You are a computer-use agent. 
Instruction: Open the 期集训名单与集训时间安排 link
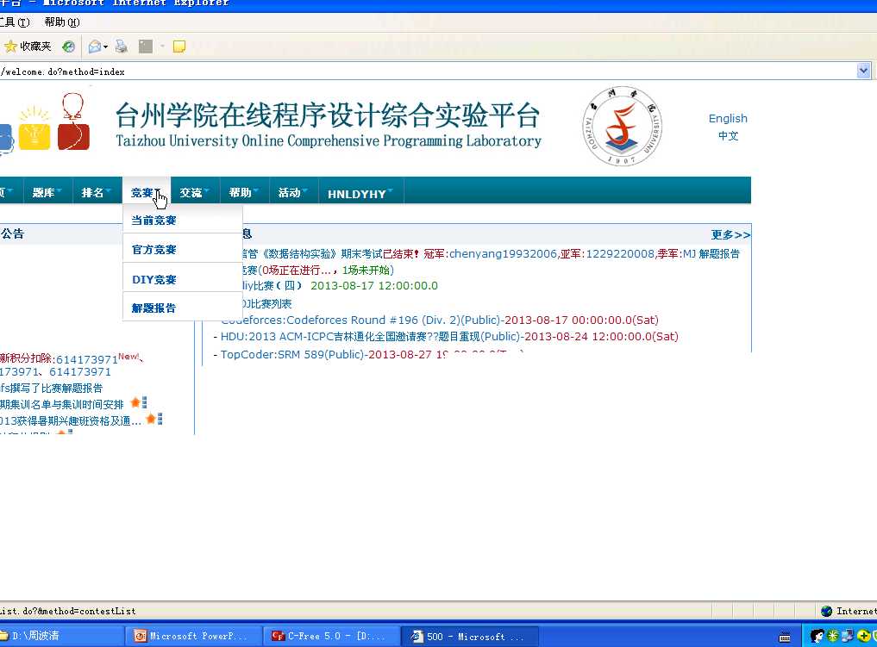tap(61, 404)
